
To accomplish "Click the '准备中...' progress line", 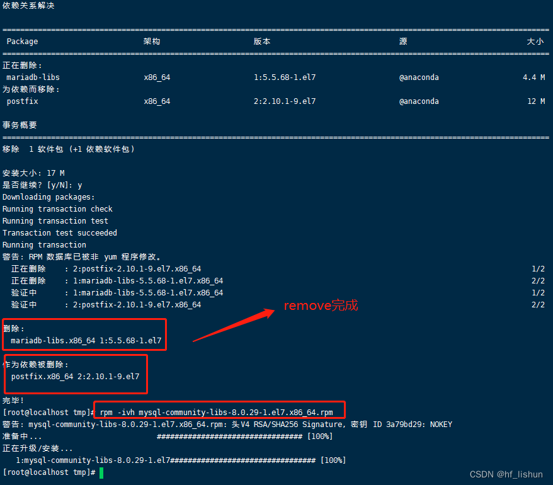I will pos(168,437).
